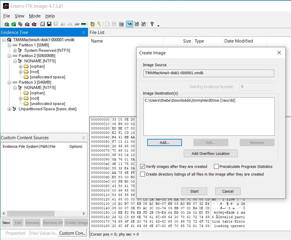Switch to the HEX view mode icon

143,24
